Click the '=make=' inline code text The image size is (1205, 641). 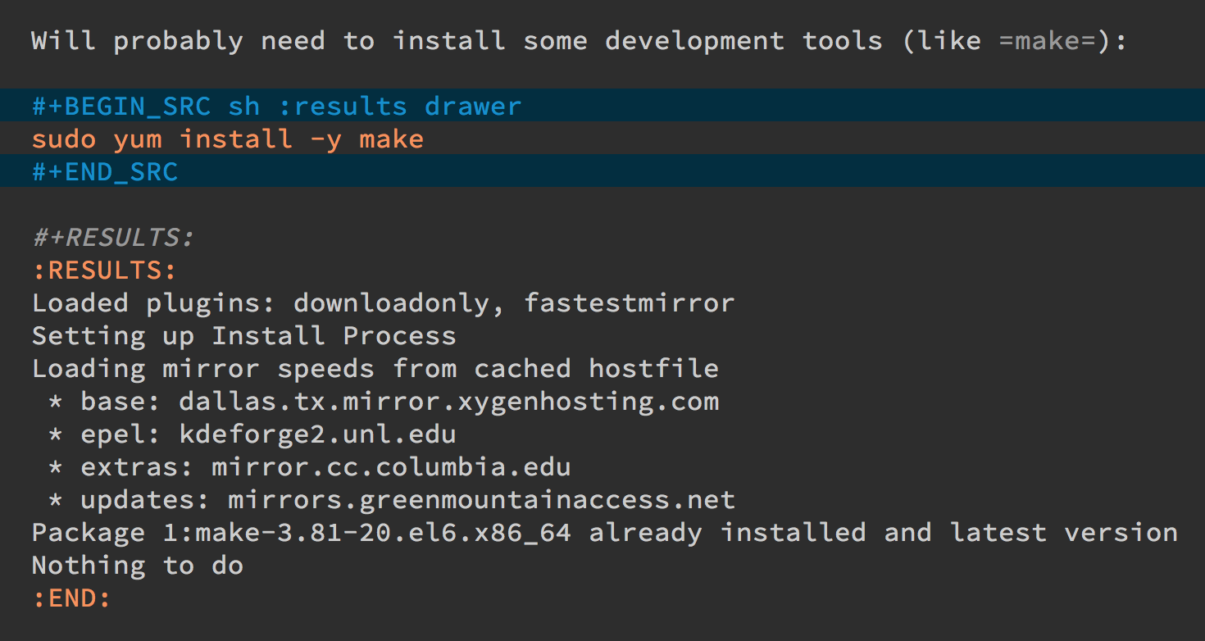tap(1047, 41)
